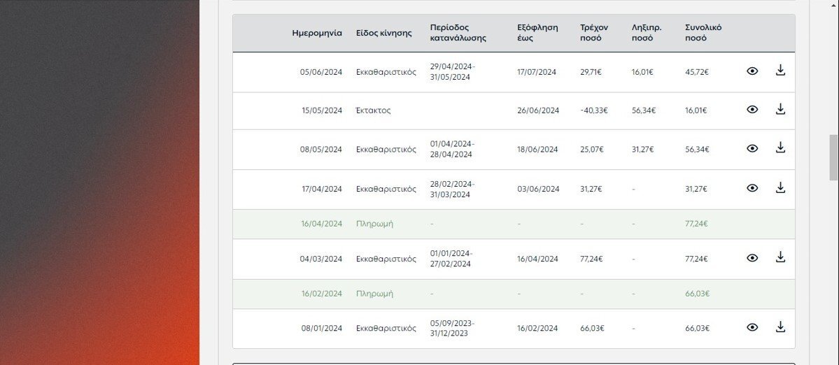This screenshot has height=365, width=839.
Task: Click the Ημερομηνία column header
Action: pyautogui.click(x=317, y=33)
